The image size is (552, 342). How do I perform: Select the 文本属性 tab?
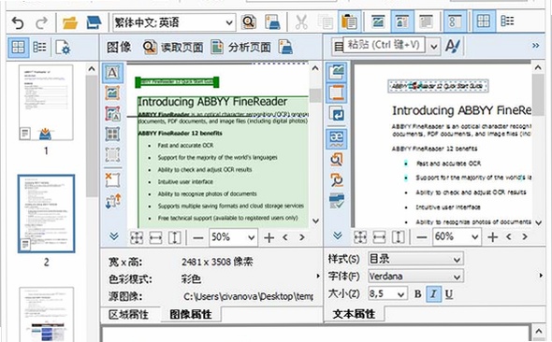pos(355,314)
